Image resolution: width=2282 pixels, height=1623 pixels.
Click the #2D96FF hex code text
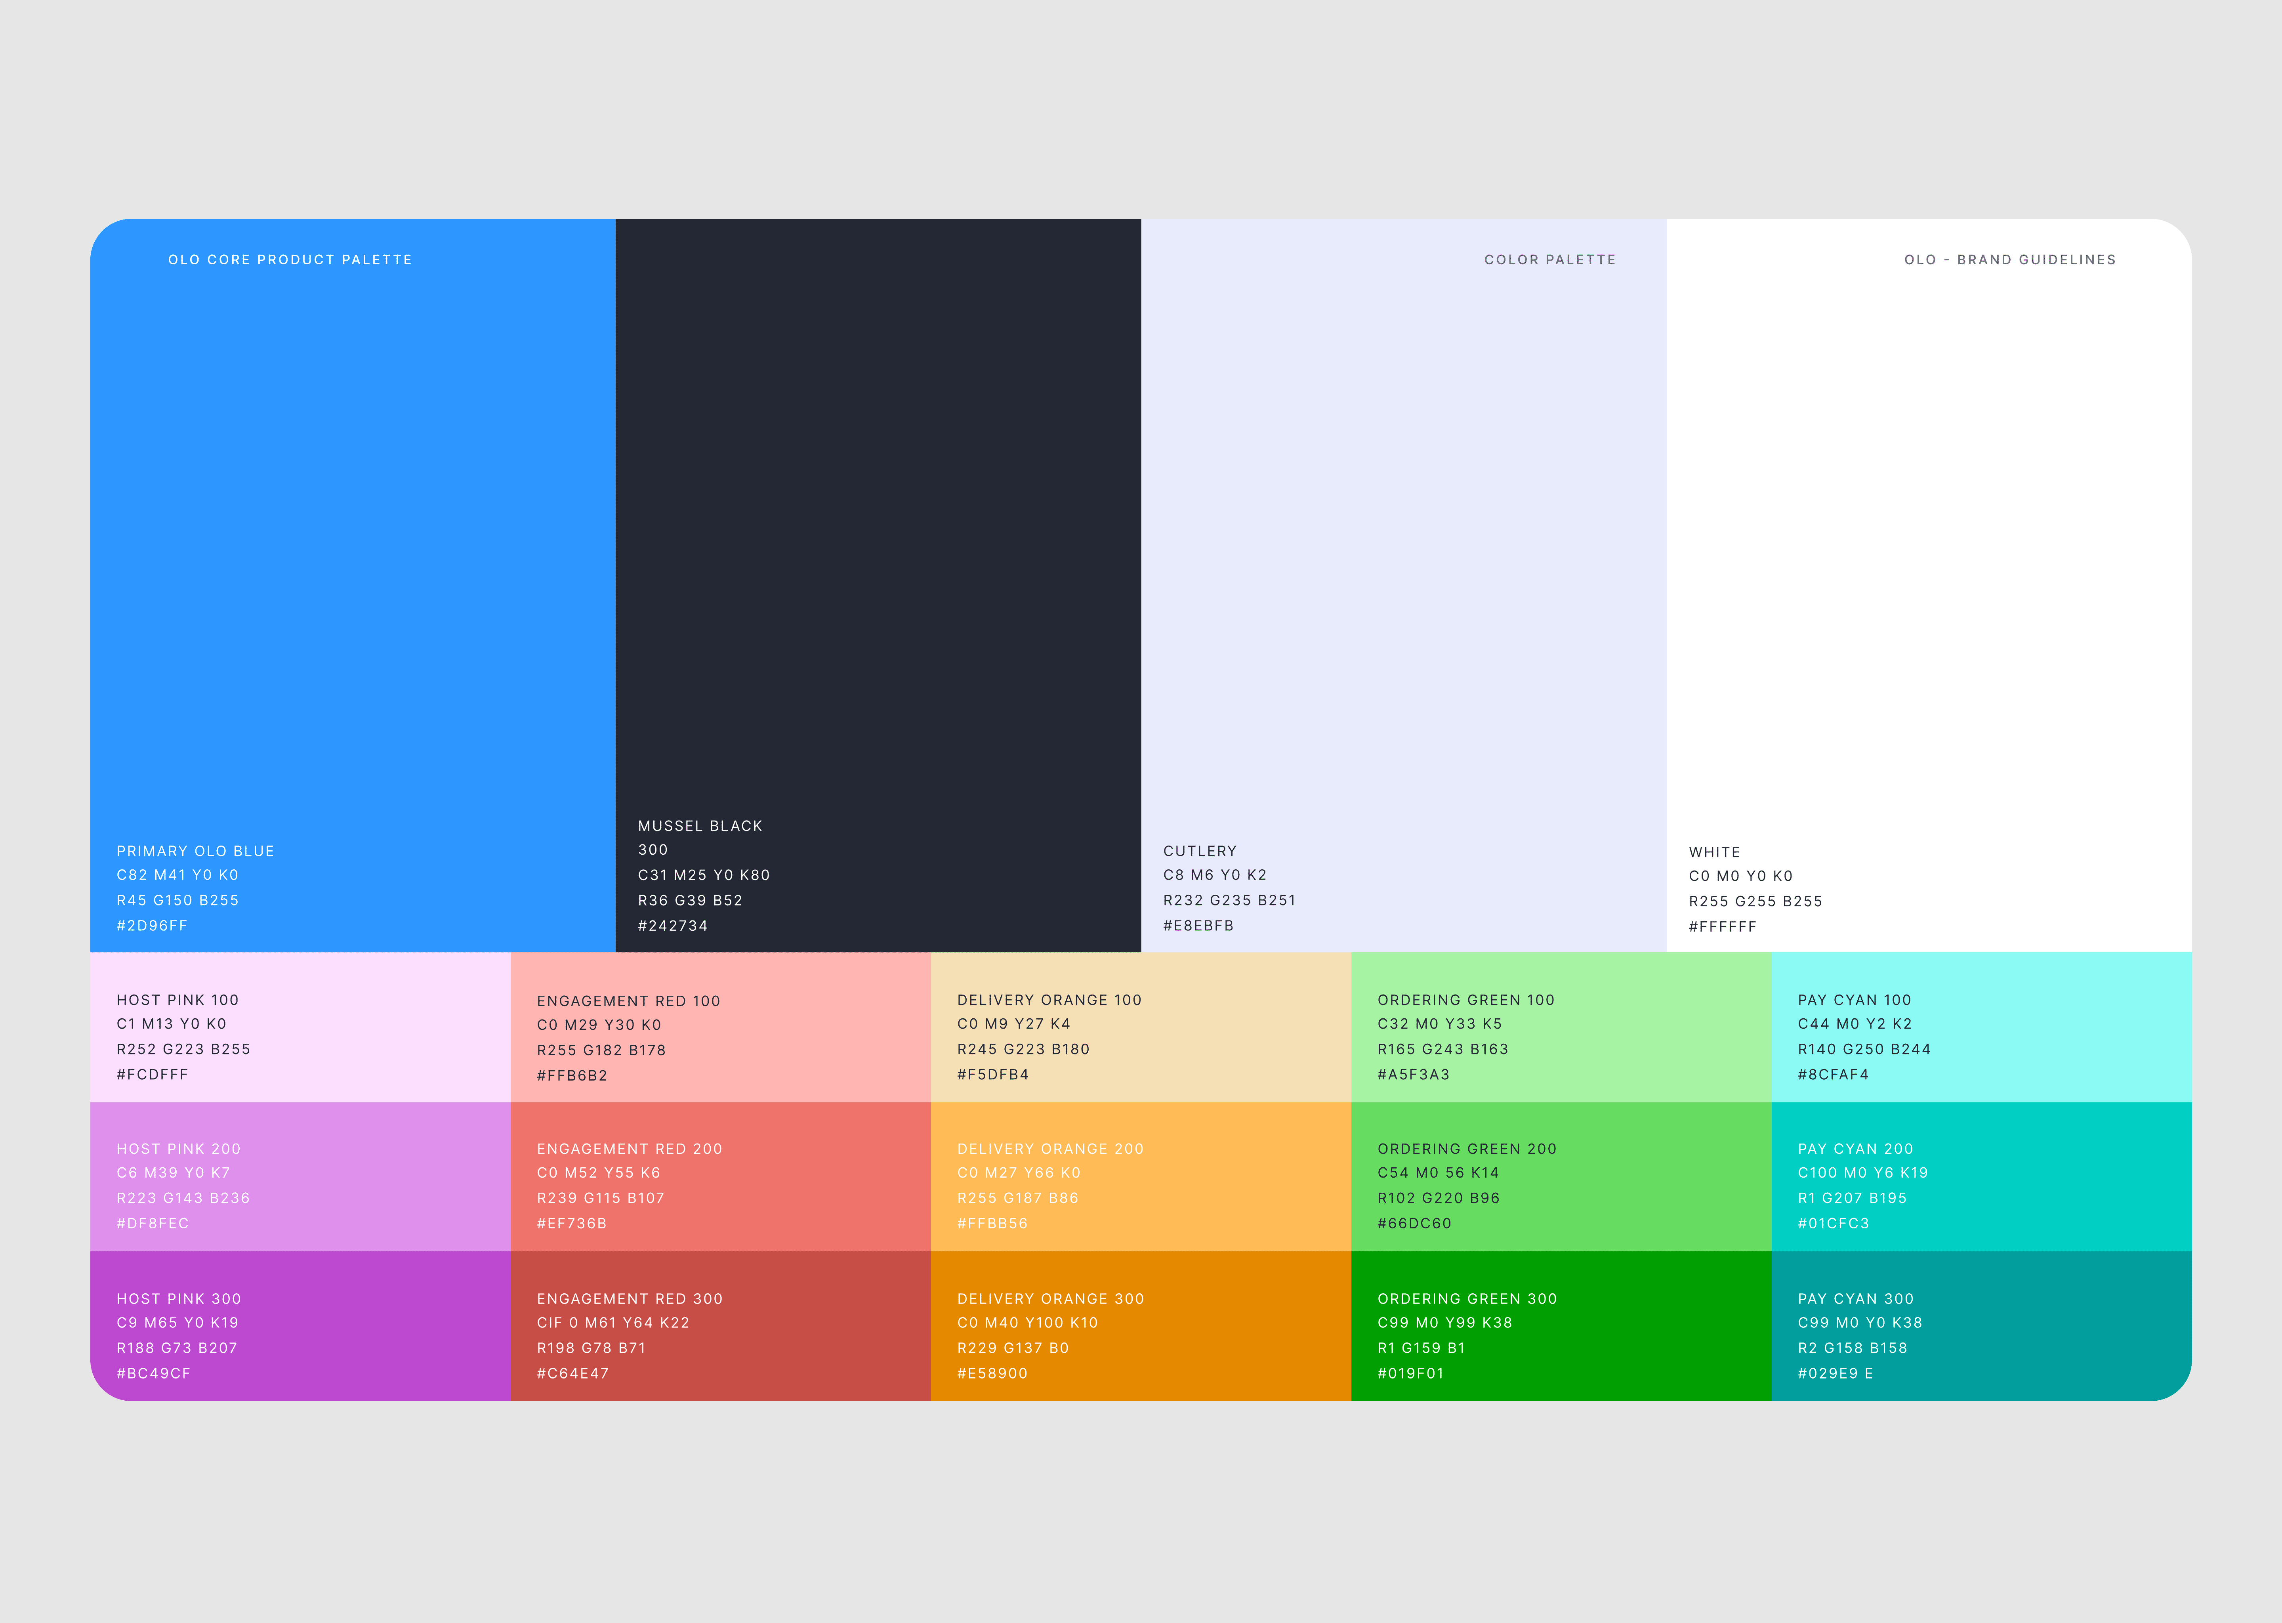[152, 926]
